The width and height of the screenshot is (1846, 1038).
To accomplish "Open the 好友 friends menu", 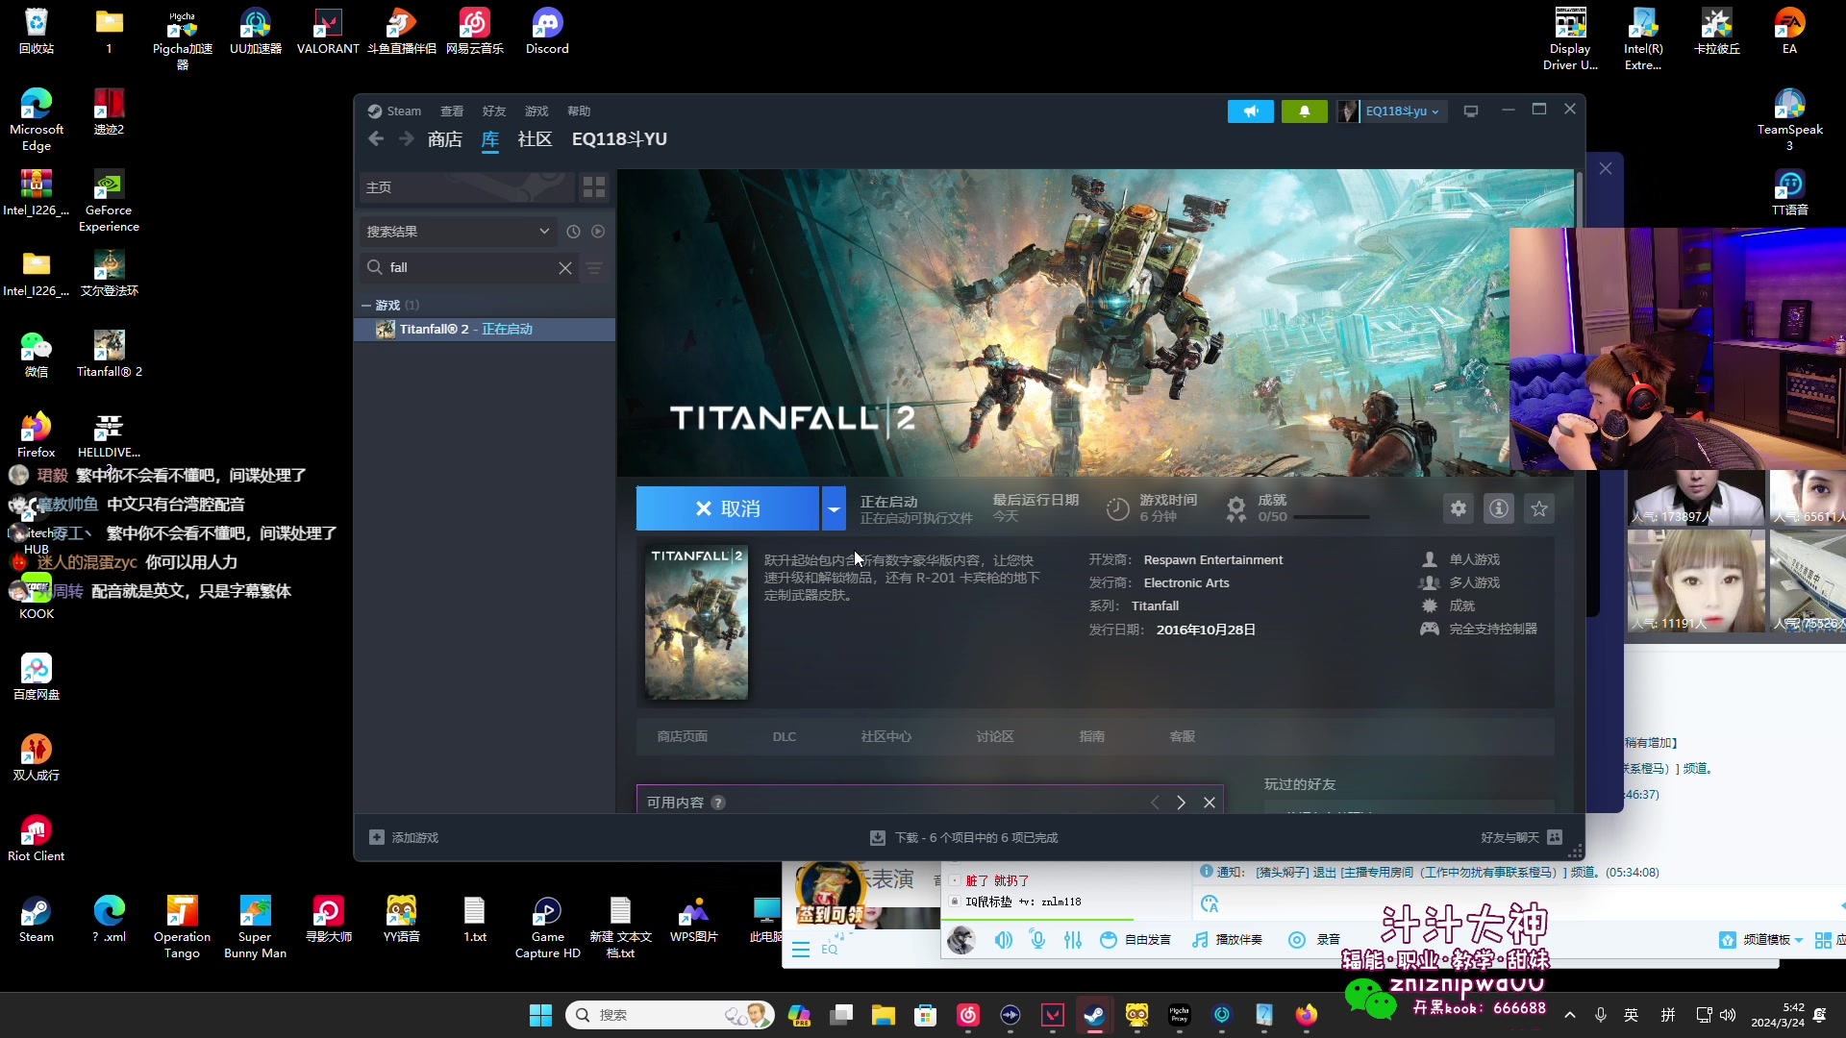I will click(x=494, y=111).
